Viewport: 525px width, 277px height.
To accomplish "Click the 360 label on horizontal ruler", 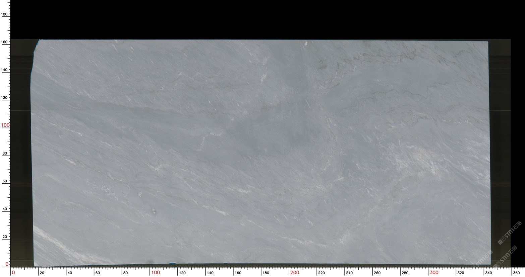I will coord(516,273).
